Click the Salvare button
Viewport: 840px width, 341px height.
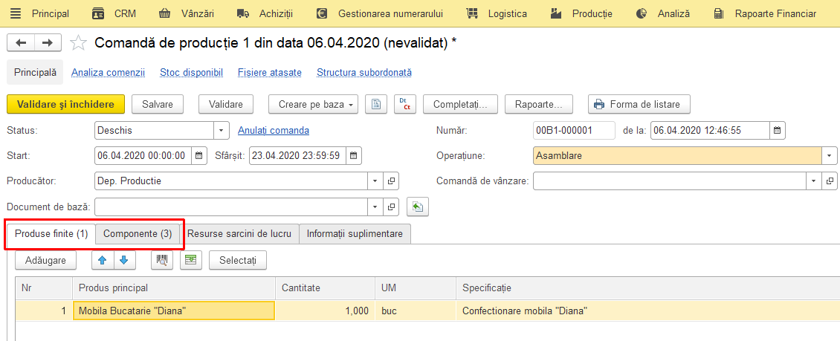click(158, 105)
